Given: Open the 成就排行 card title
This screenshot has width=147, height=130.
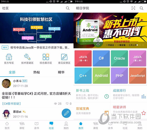Looking at the screenshot, I should 119,90.
